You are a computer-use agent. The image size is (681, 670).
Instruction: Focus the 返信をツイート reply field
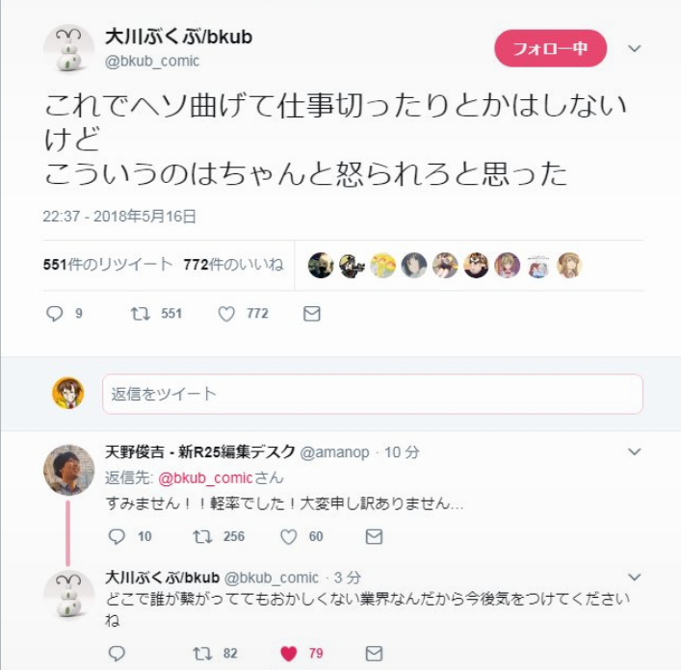click(x=373, y=394)
